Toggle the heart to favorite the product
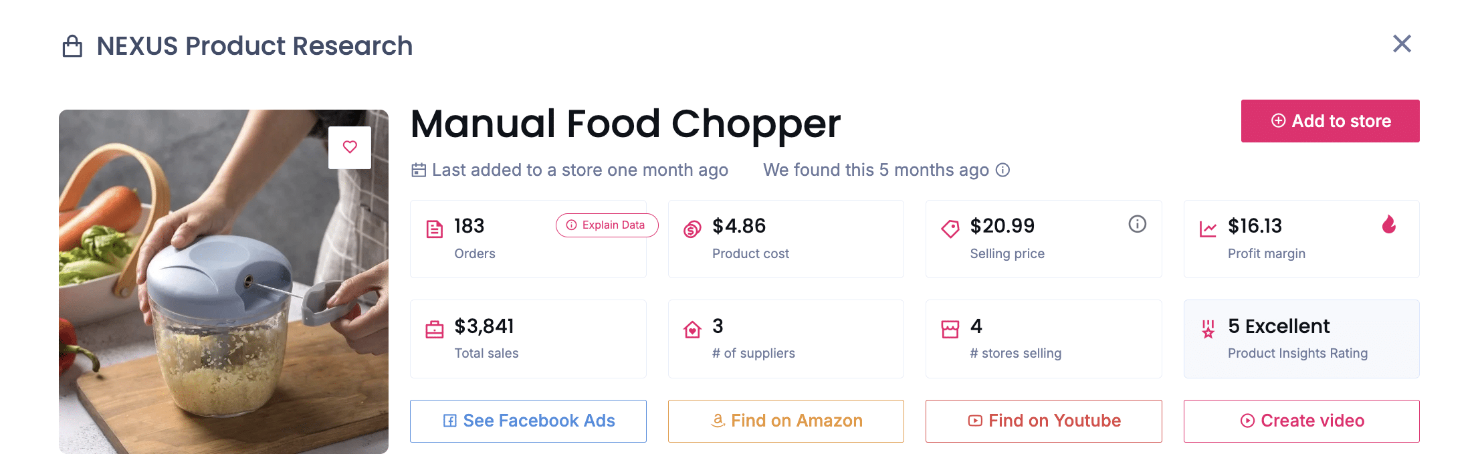 click(x=350, y=147)
